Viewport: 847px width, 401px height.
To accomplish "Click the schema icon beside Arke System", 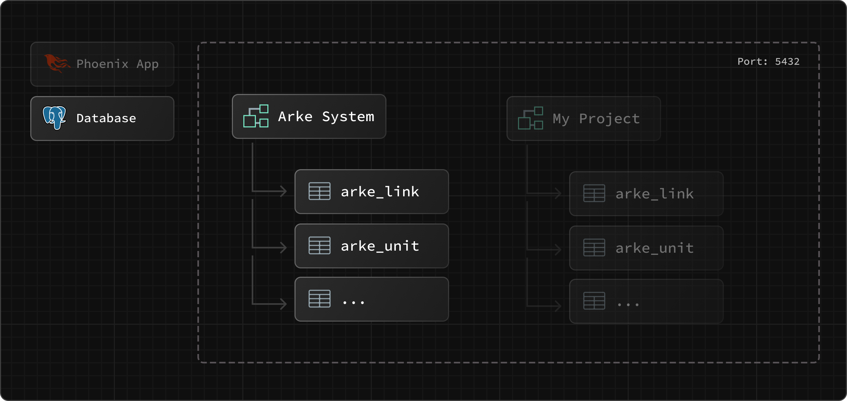I will coord(256,117).
